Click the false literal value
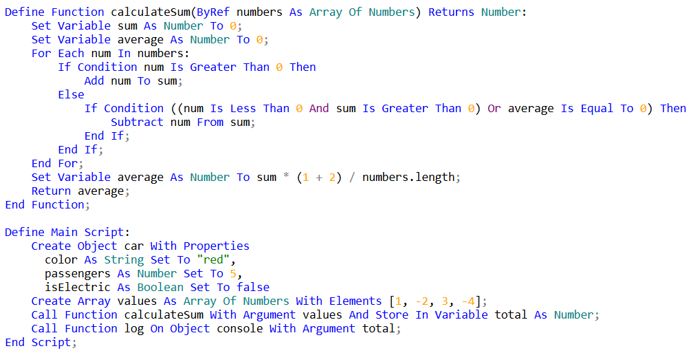Screen dimensions: 691x353 253,287
